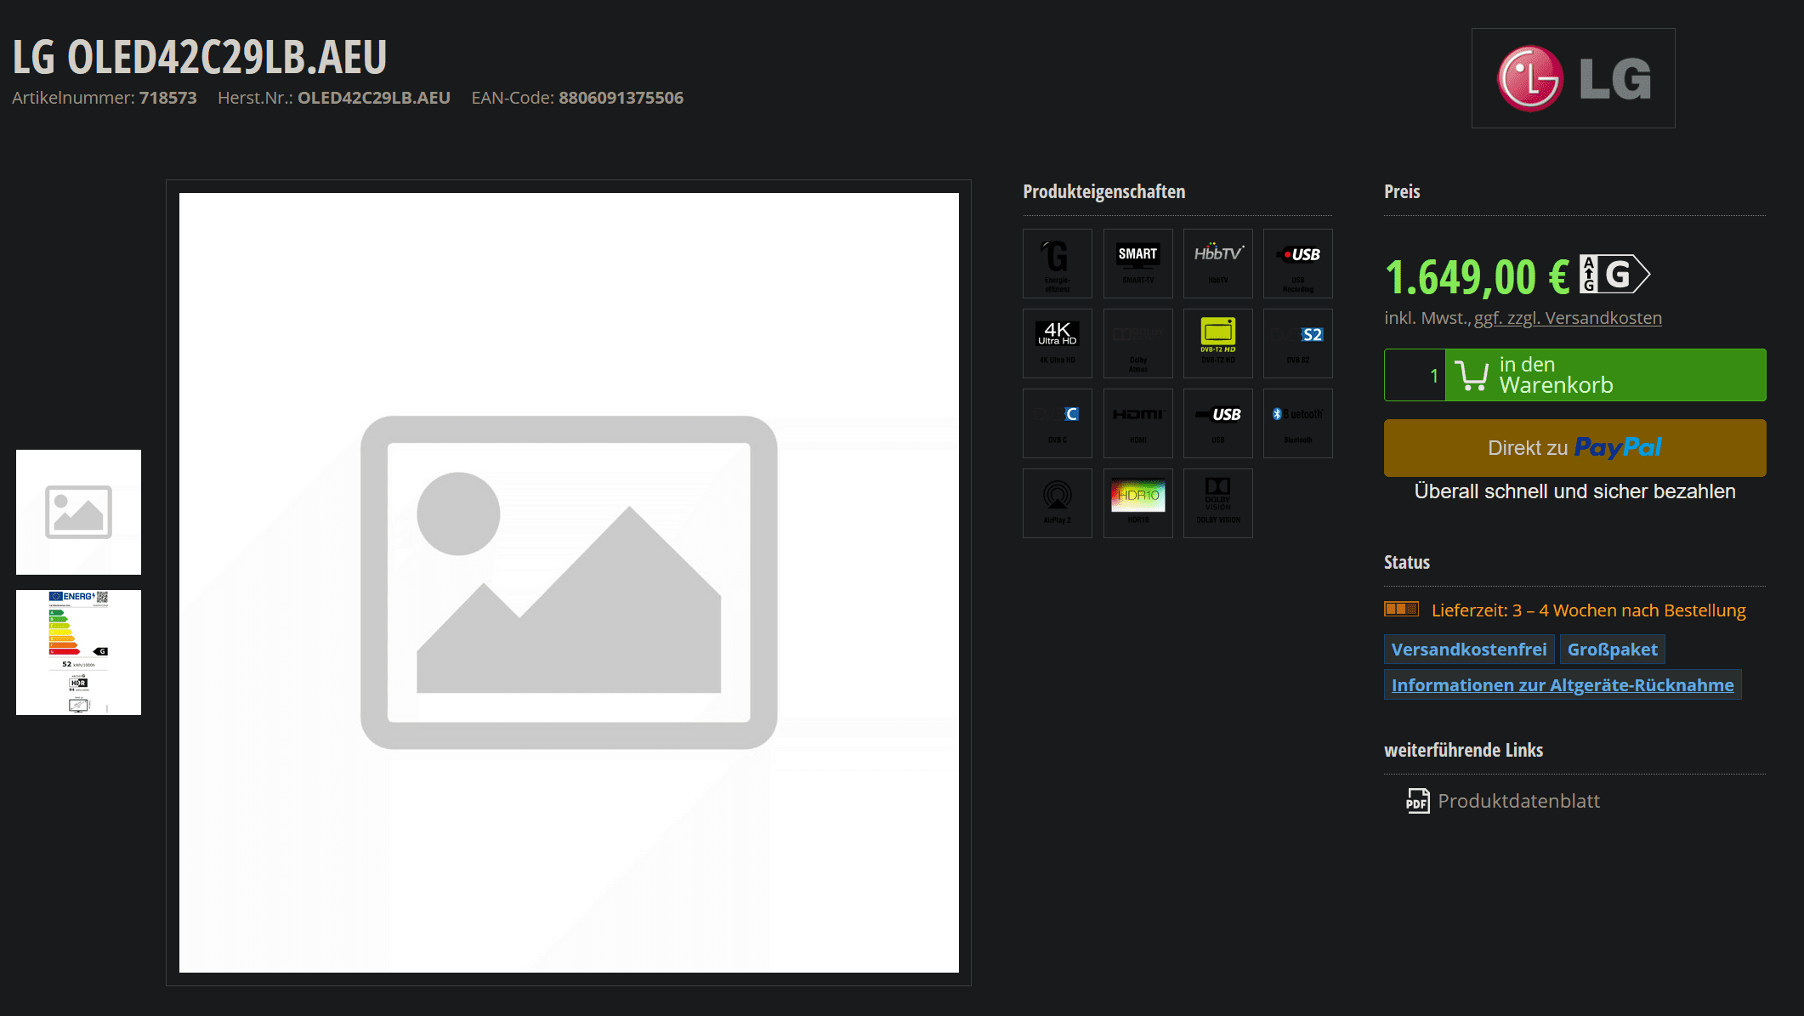Screen dimensions: 1804x1016
Task: Click the PDF icon beside Produktdatenblatt
Action: pyautogui.click(x=1417, y=801)
